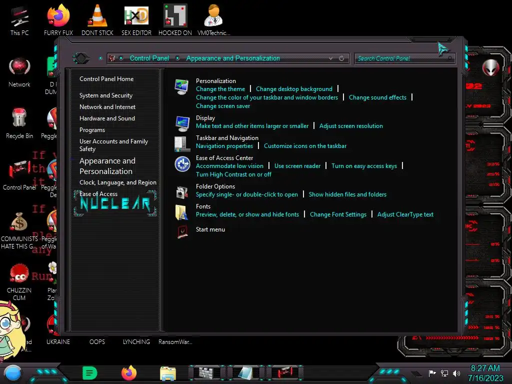This screenshot has height=384, width=512.
Task: Click Navigation properties link
Action: tap(224, 145)
